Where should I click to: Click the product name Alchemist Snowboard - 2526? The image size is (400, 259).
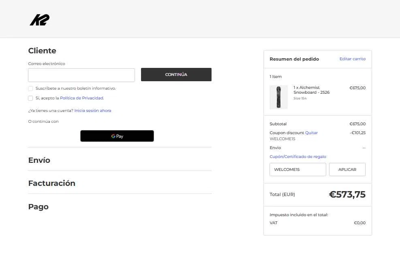[x=312, y=90]
